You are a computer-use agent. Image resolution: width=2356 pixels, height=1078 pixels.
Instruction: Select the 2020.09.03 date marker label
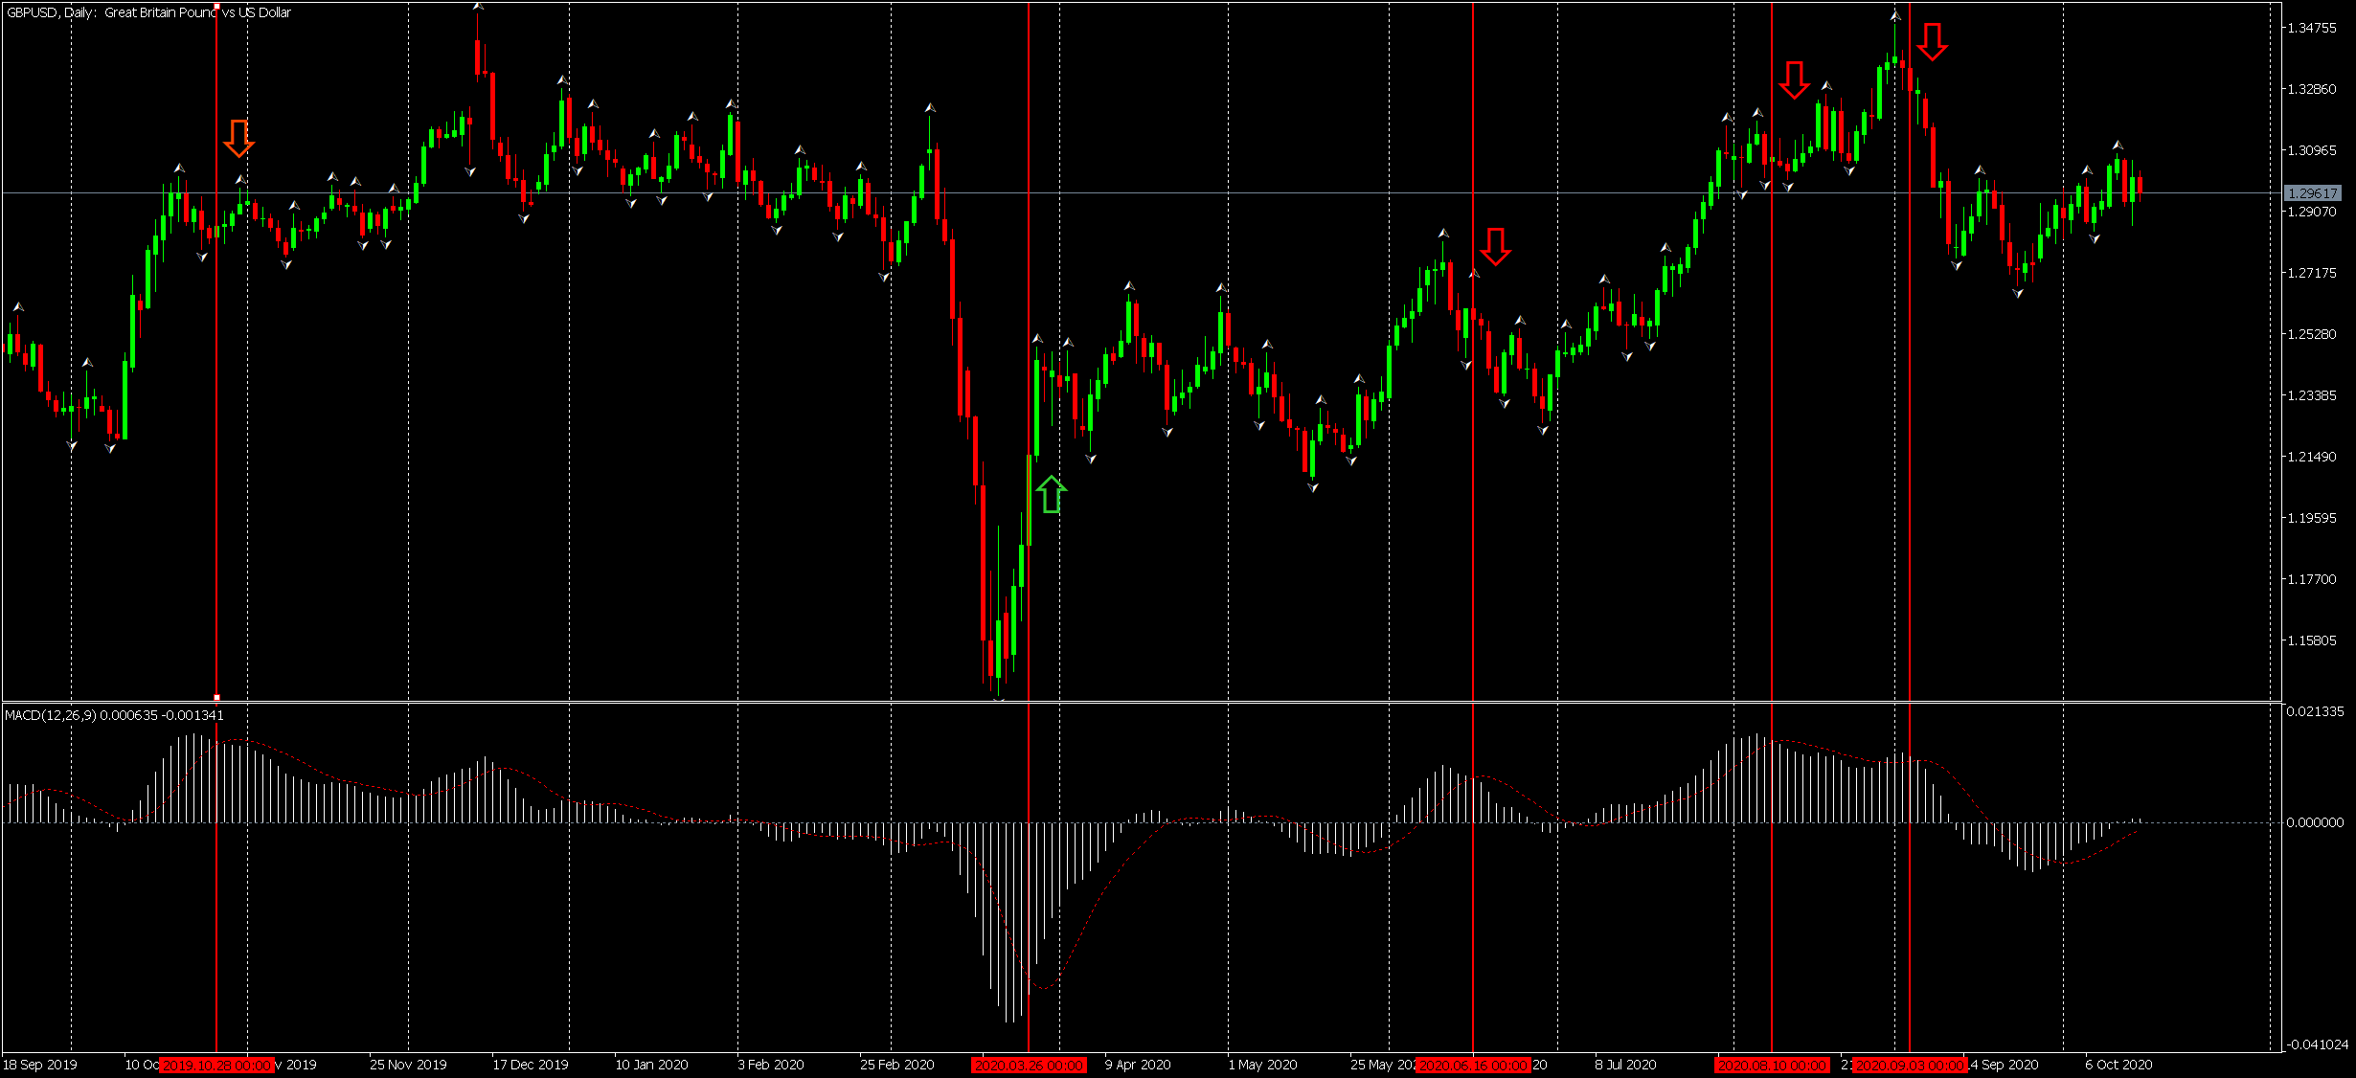tap(1910, 1065)
